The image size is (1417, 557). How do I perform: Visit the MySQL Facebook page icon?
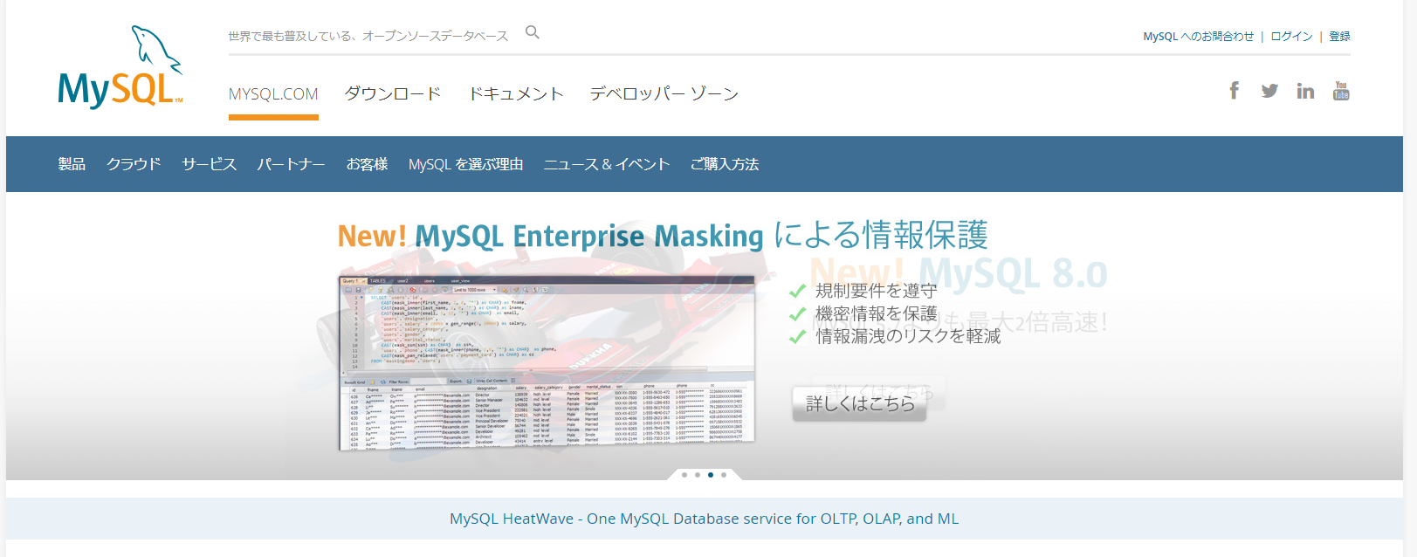click(1235, 90)
